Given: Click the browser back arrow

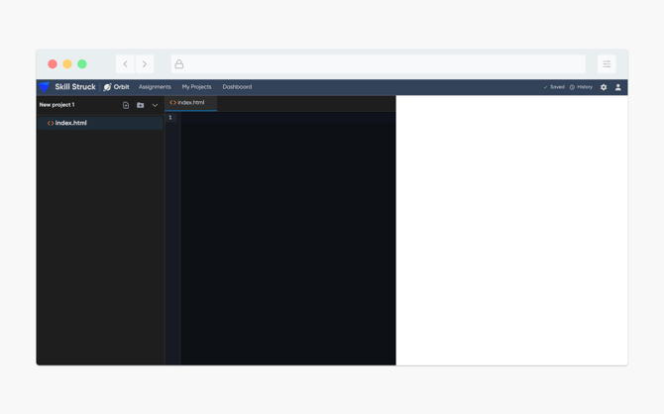Looking at the screenshot, I should pos(125,64).
